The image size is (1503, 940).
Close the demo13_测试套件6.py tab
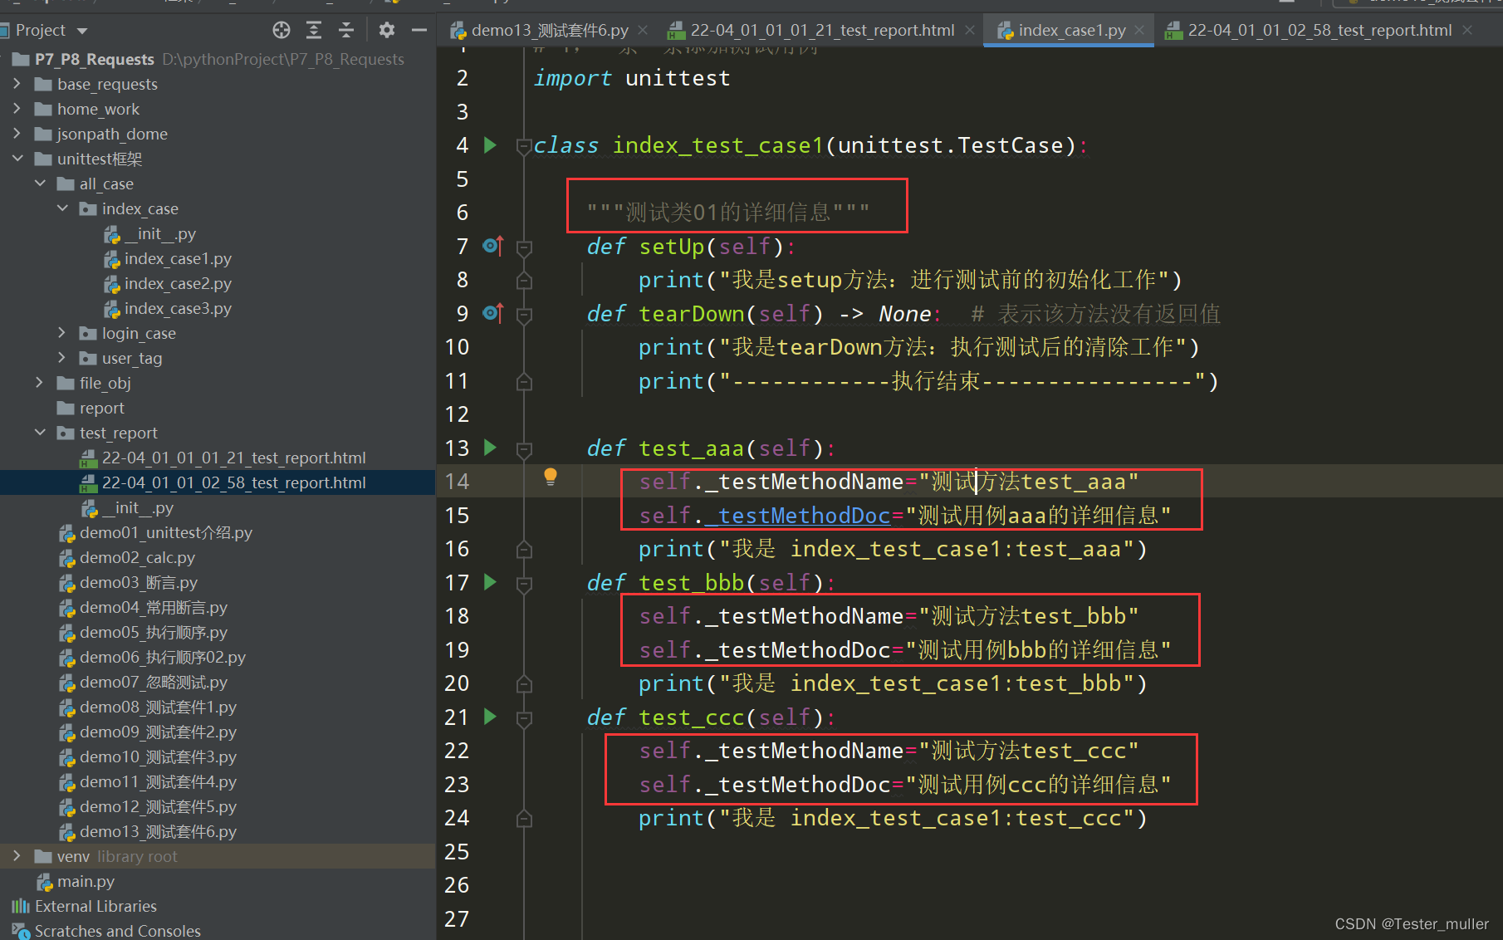click(643, 31)
